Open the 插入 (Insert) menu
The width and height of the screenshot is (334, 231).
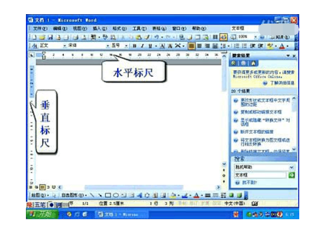click(100, 28)
